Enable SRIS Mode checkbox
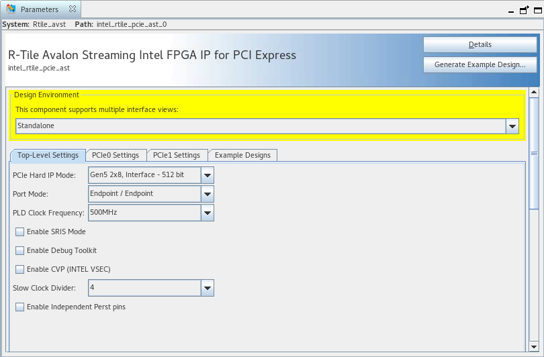Image resolution: width=544 pixels, height=357 pixels. (20, 232)
